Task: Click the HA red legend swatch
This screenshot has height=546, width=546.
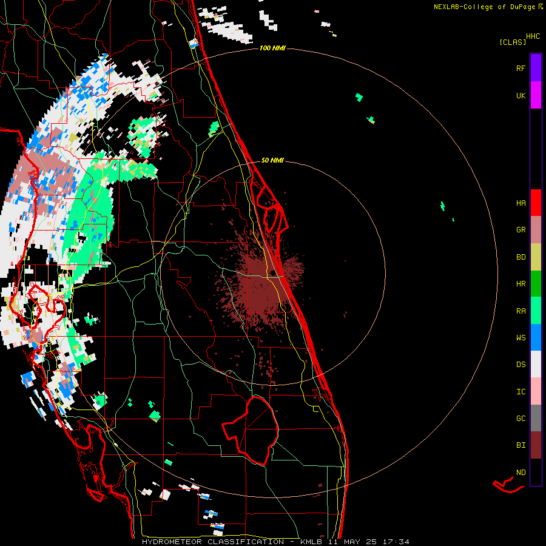Action: point(536,203)
